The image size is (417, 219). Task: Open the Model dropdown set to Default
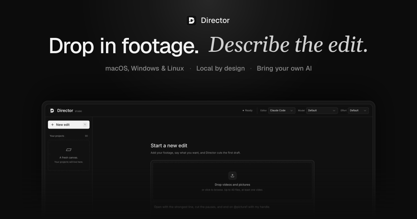(322, 111)
